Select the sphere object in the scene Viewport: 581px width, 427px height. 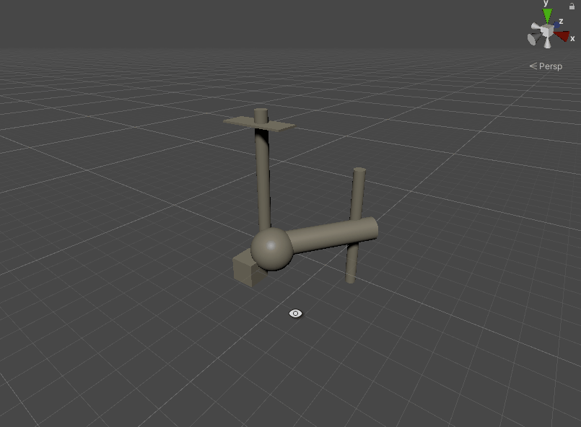pyautogui.click(x=271, y=249)
